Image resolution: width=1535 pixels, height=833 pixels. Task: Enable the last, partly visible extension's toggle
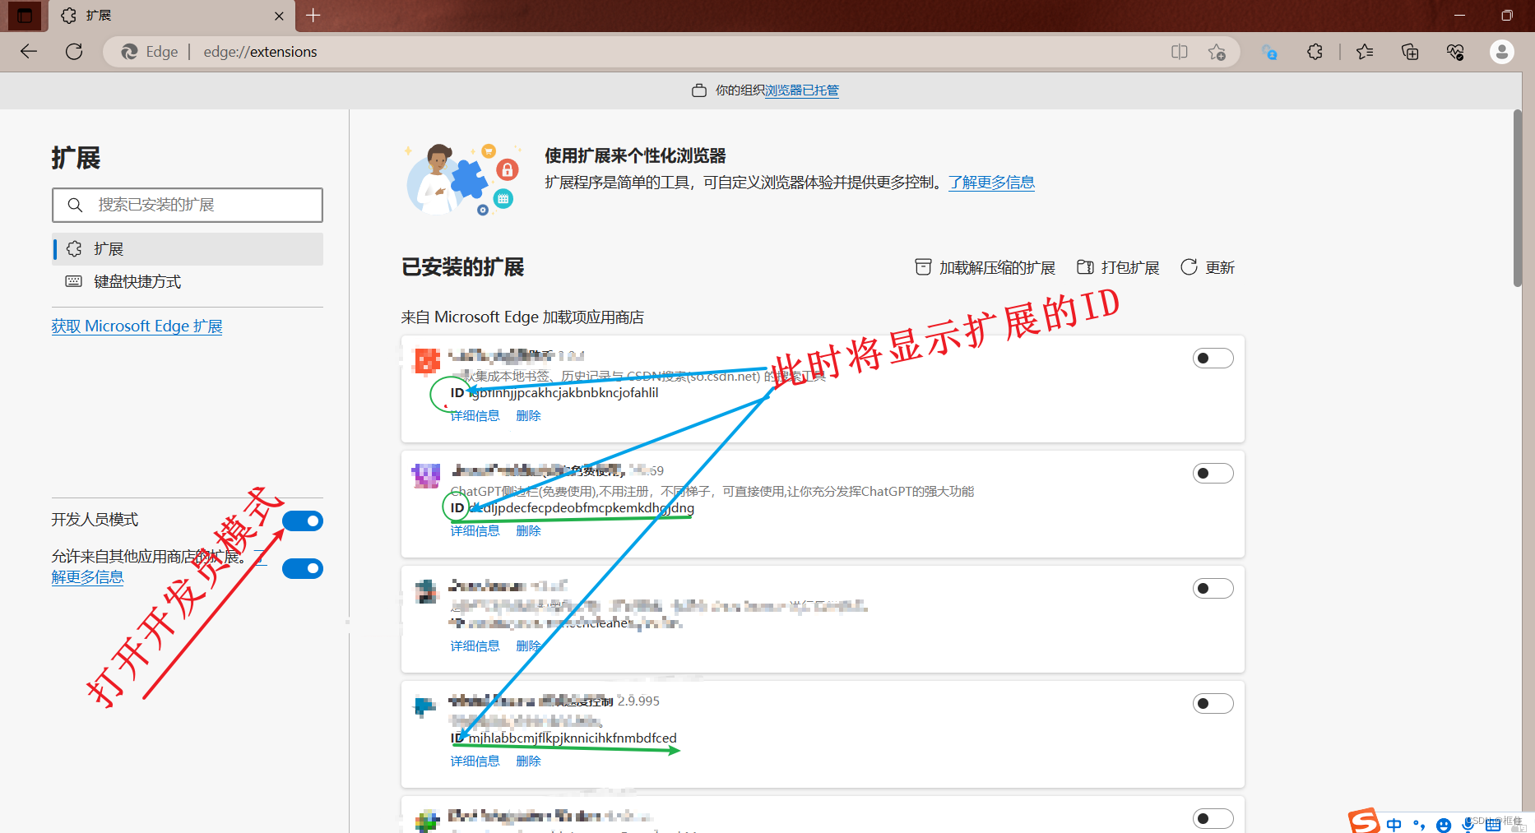coord(1213,818)
